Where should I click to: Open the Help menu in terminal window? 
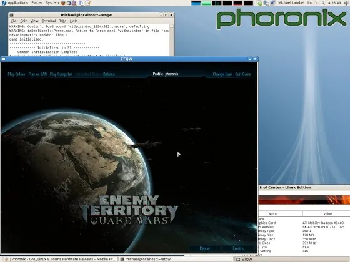click(74, 21)
